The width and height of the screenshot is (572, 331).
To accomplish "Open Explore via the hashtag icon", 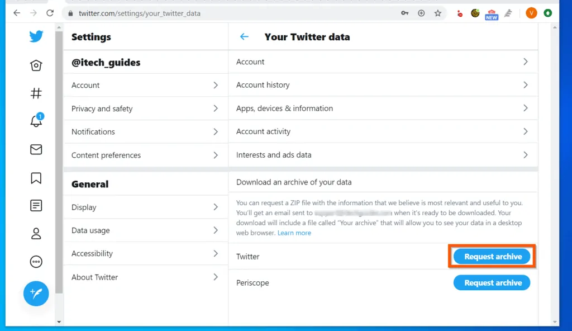I will click(36, 93).
